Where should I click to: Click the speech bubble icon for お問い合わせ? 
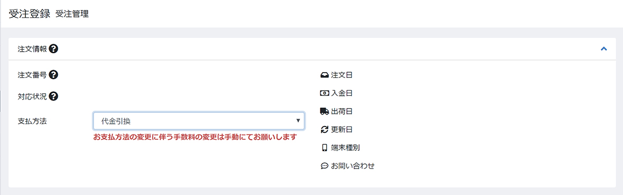tap(324, 166)
